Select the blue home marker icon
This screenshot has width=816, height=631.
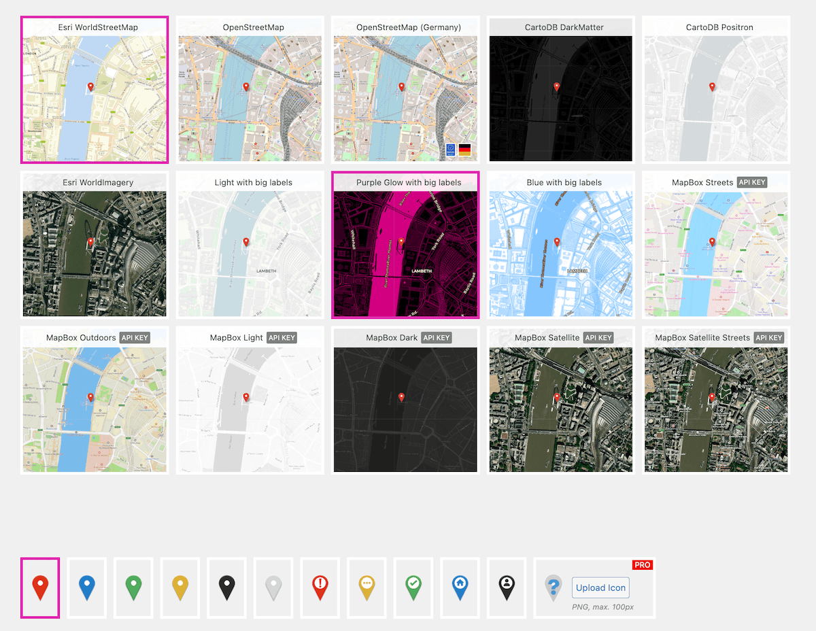pyautogui.click(x=460, y=587)
